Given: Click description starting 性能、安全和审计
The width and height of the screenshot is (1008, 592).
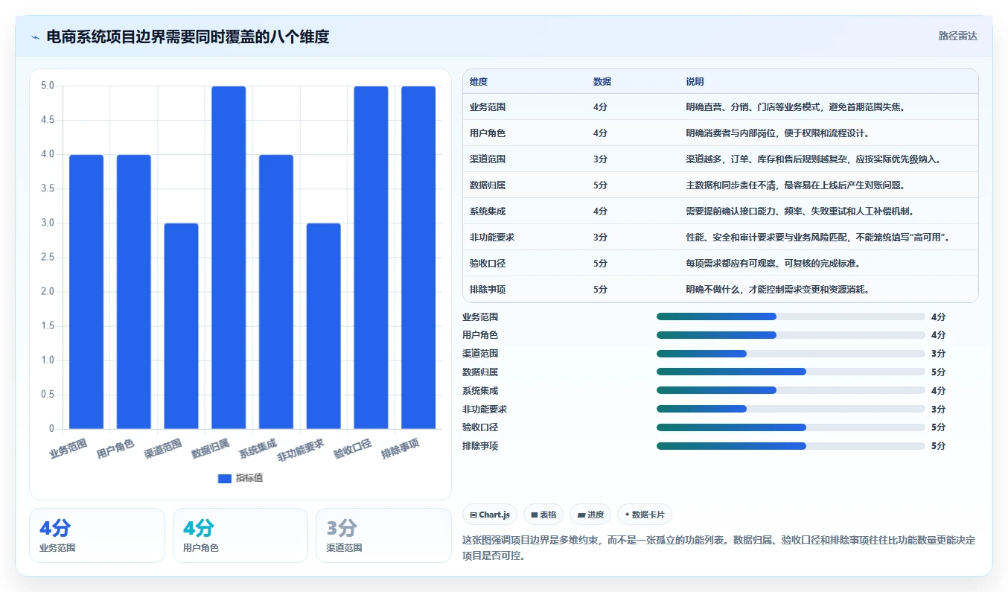Looking at the screenshot, I should tap(819, 238).
